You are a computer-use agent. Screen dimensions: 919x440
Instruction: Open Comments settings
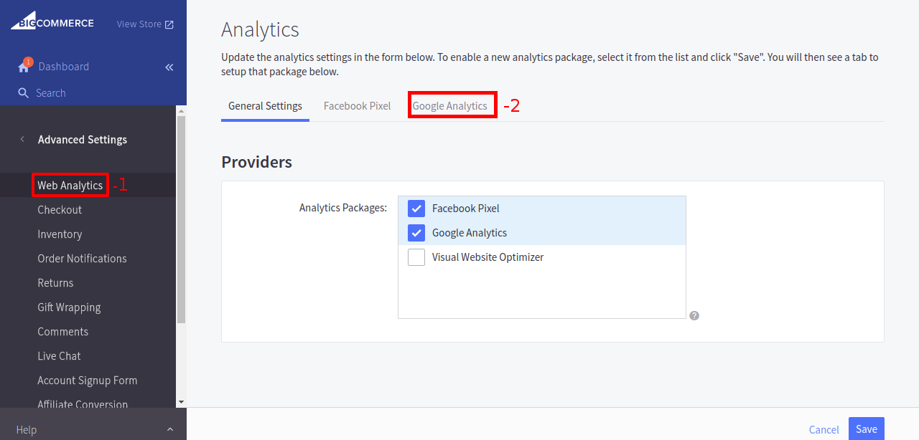click(x=63, y=332)
